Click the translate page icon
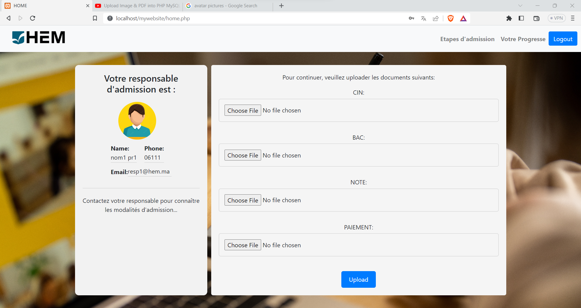581x308 pixels. click(x=423, y=18)
